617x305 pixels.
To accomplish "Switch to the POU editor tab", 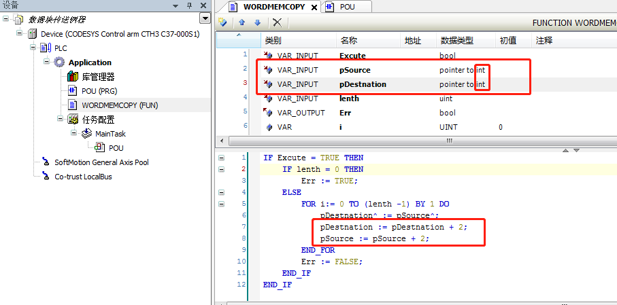I will (x=347, y=7).
